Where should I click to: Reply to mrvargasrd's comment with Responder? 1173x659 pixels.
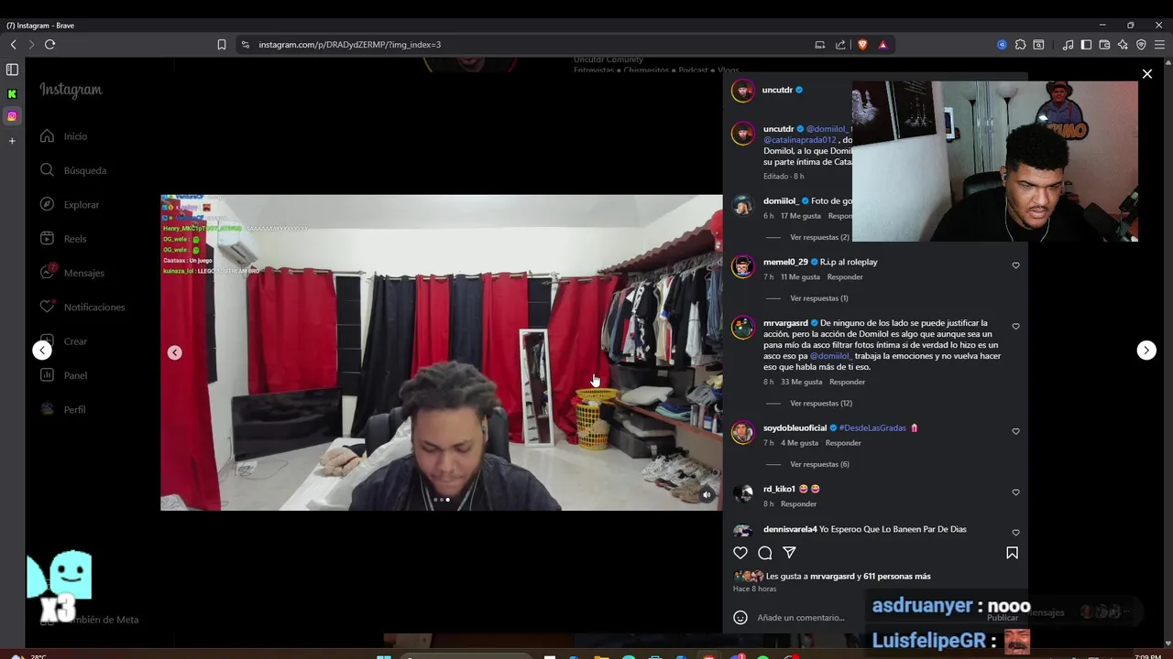(847, 382)
